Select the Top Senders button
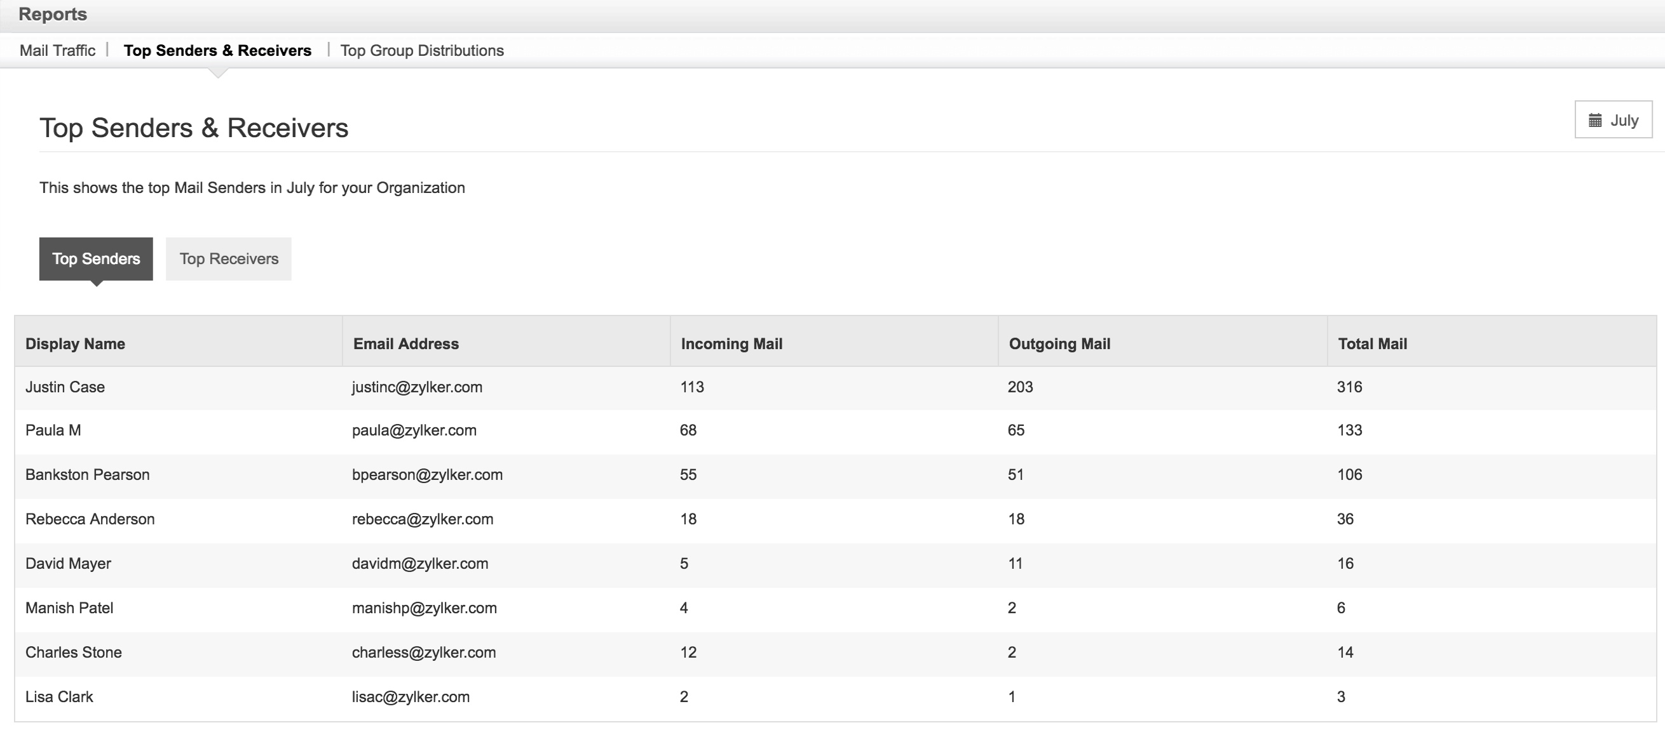 click(96, 258)
